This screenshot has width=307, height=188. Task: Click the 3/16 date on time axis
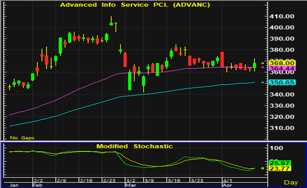[173, 180]
